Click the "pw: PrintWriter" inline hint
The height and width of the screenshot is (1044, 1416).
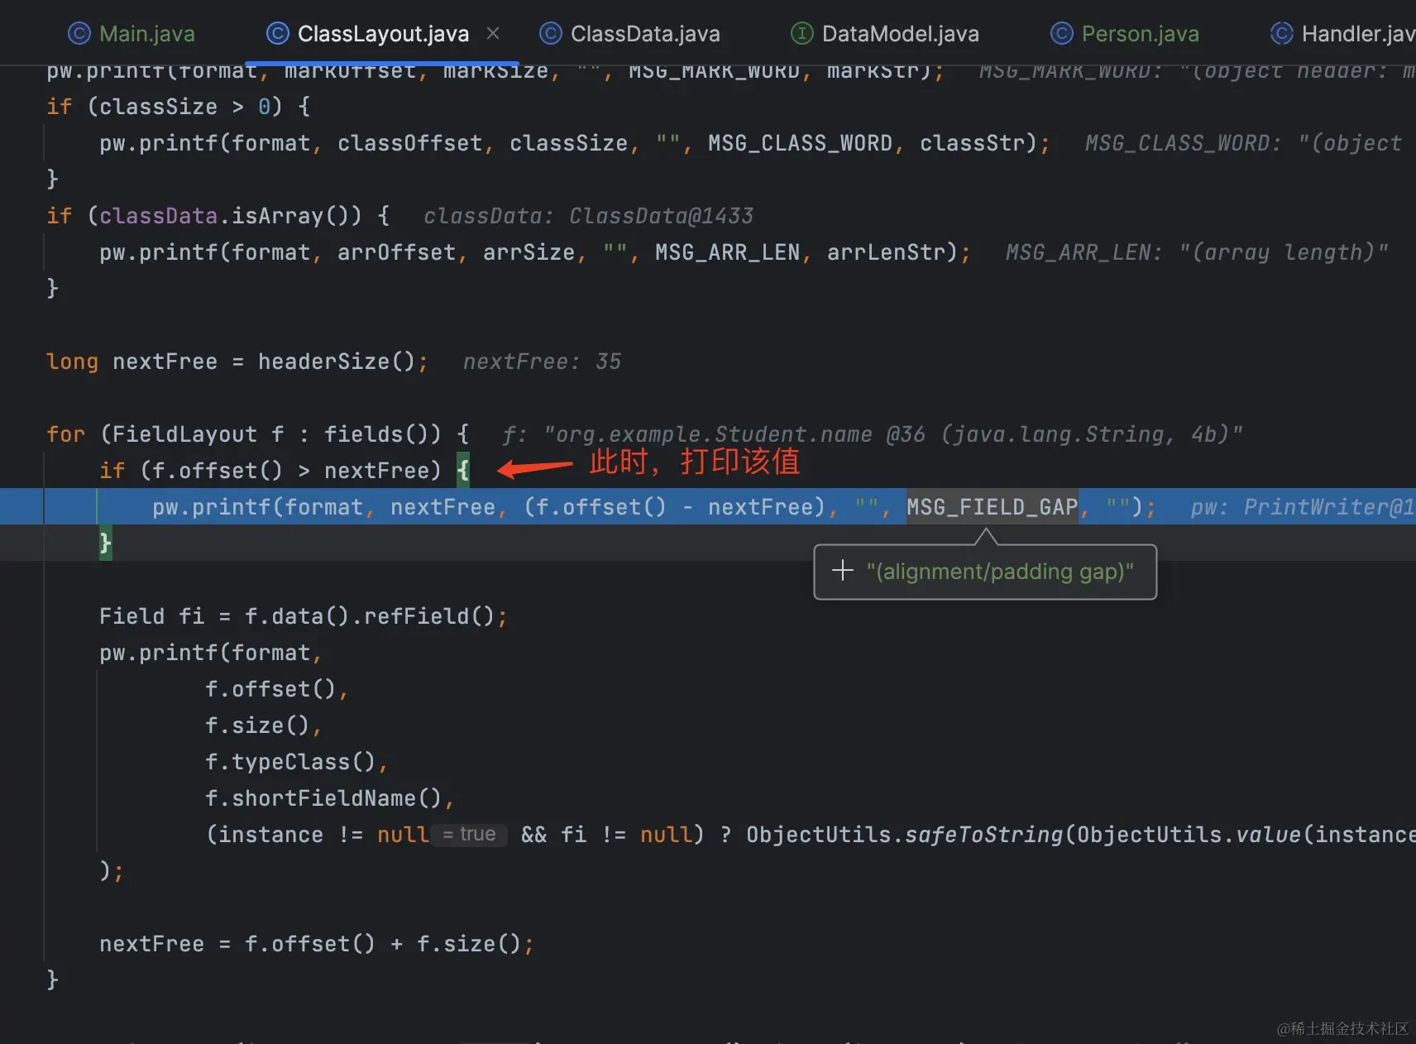pyautogui.click(x=1303, y=507)
